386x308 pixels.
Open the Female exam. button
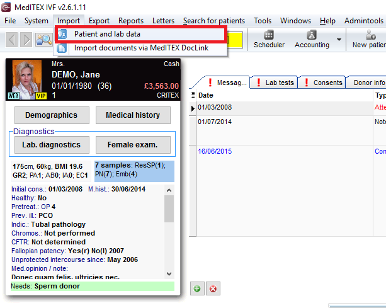tap(133, 145)
